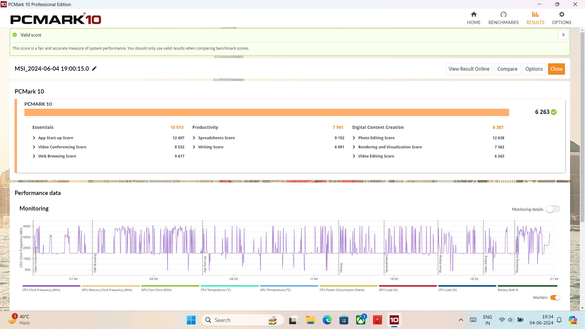The image size is (585, 329).
Task: Toggle Monitoring details switch
Action: pyautogui.click(x=553, y=209)
